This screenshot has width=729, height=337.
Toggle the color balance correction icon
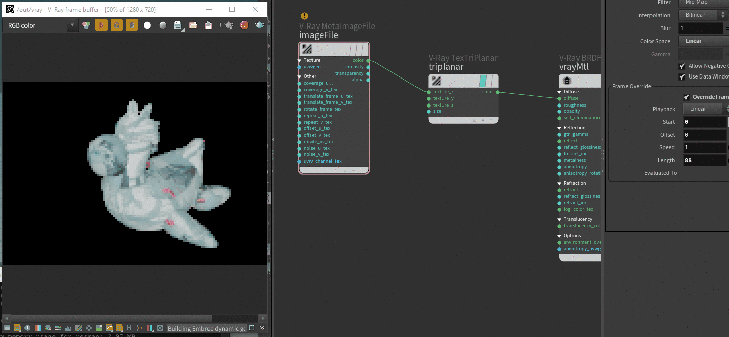coord(37,328)
